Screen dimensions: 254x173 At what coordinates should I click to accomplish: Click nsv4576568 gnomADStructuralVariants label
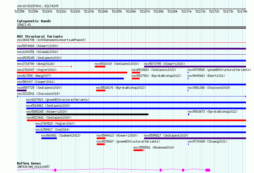[219, 70]
